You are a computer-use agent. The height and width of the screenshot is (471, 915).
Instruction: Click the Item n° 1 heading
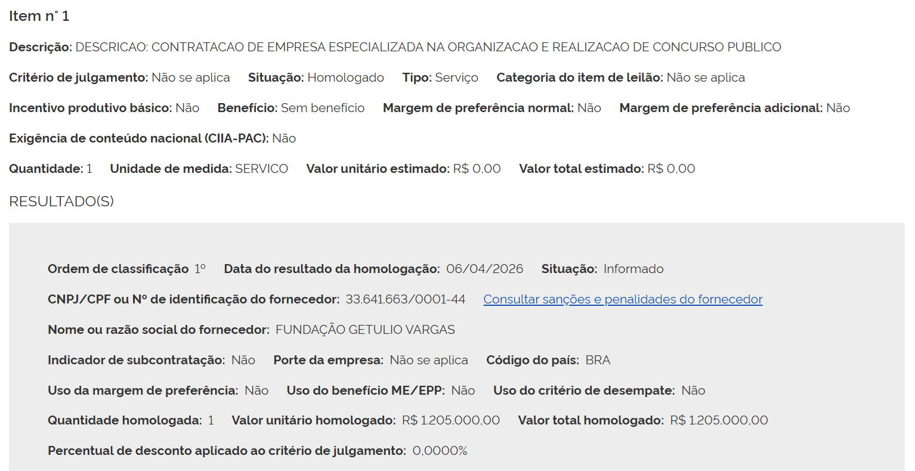(x=39, y=16)
